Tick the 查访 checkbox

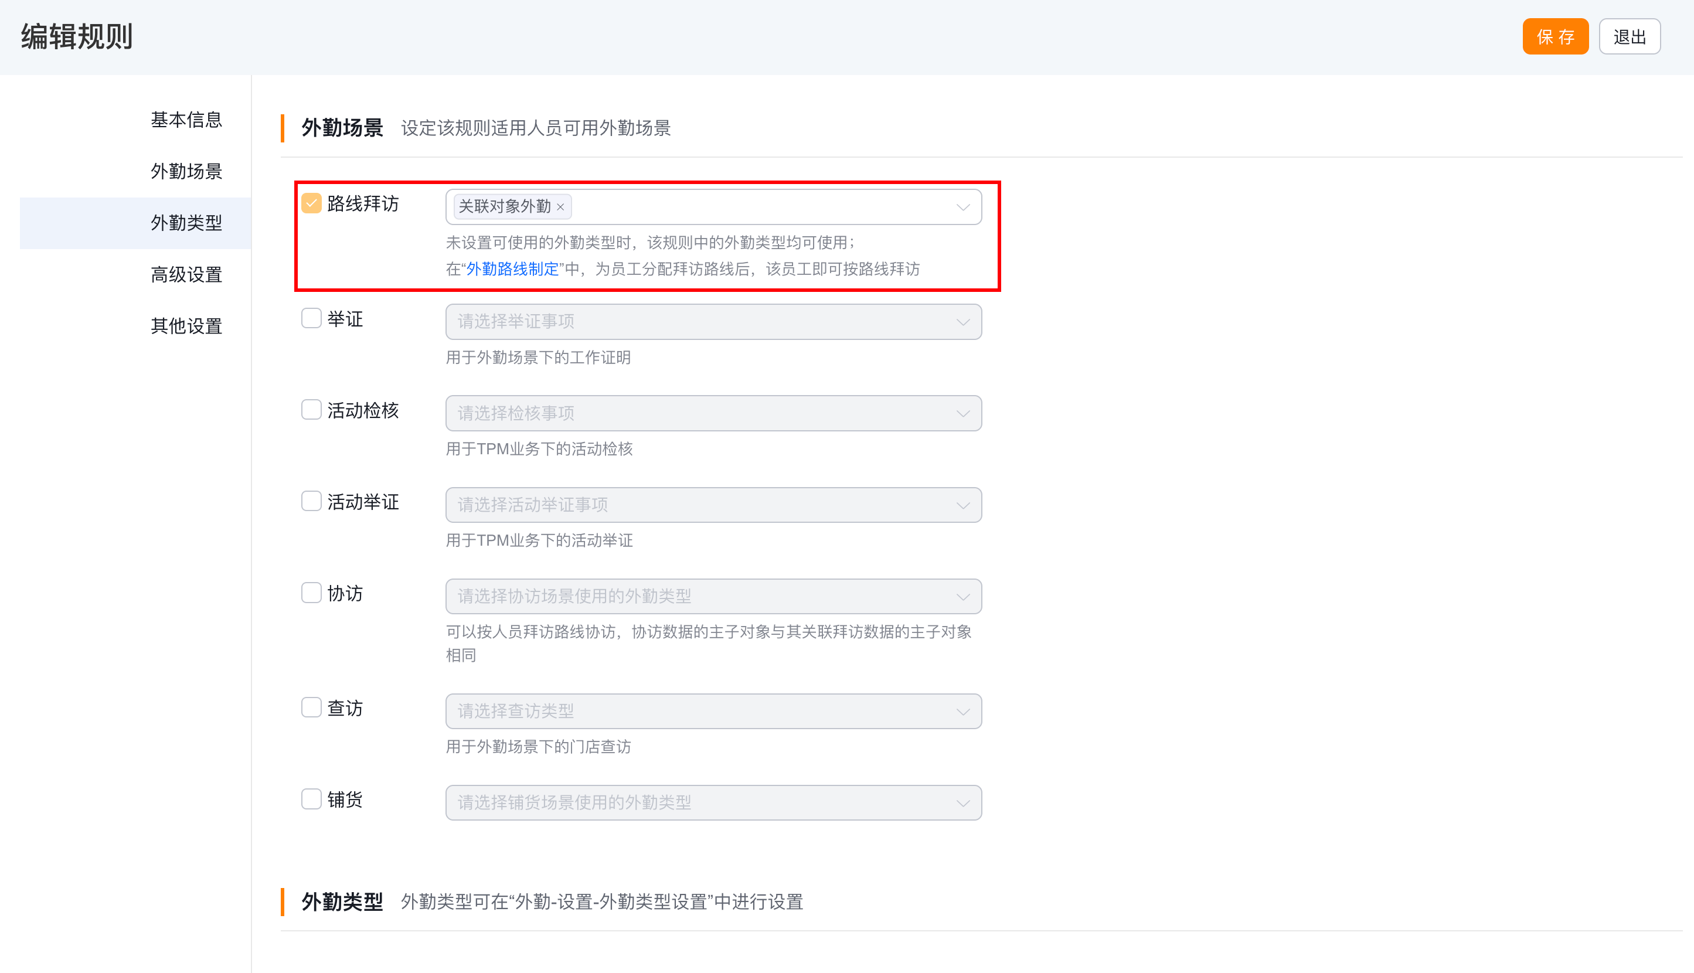tap(311, 707)
